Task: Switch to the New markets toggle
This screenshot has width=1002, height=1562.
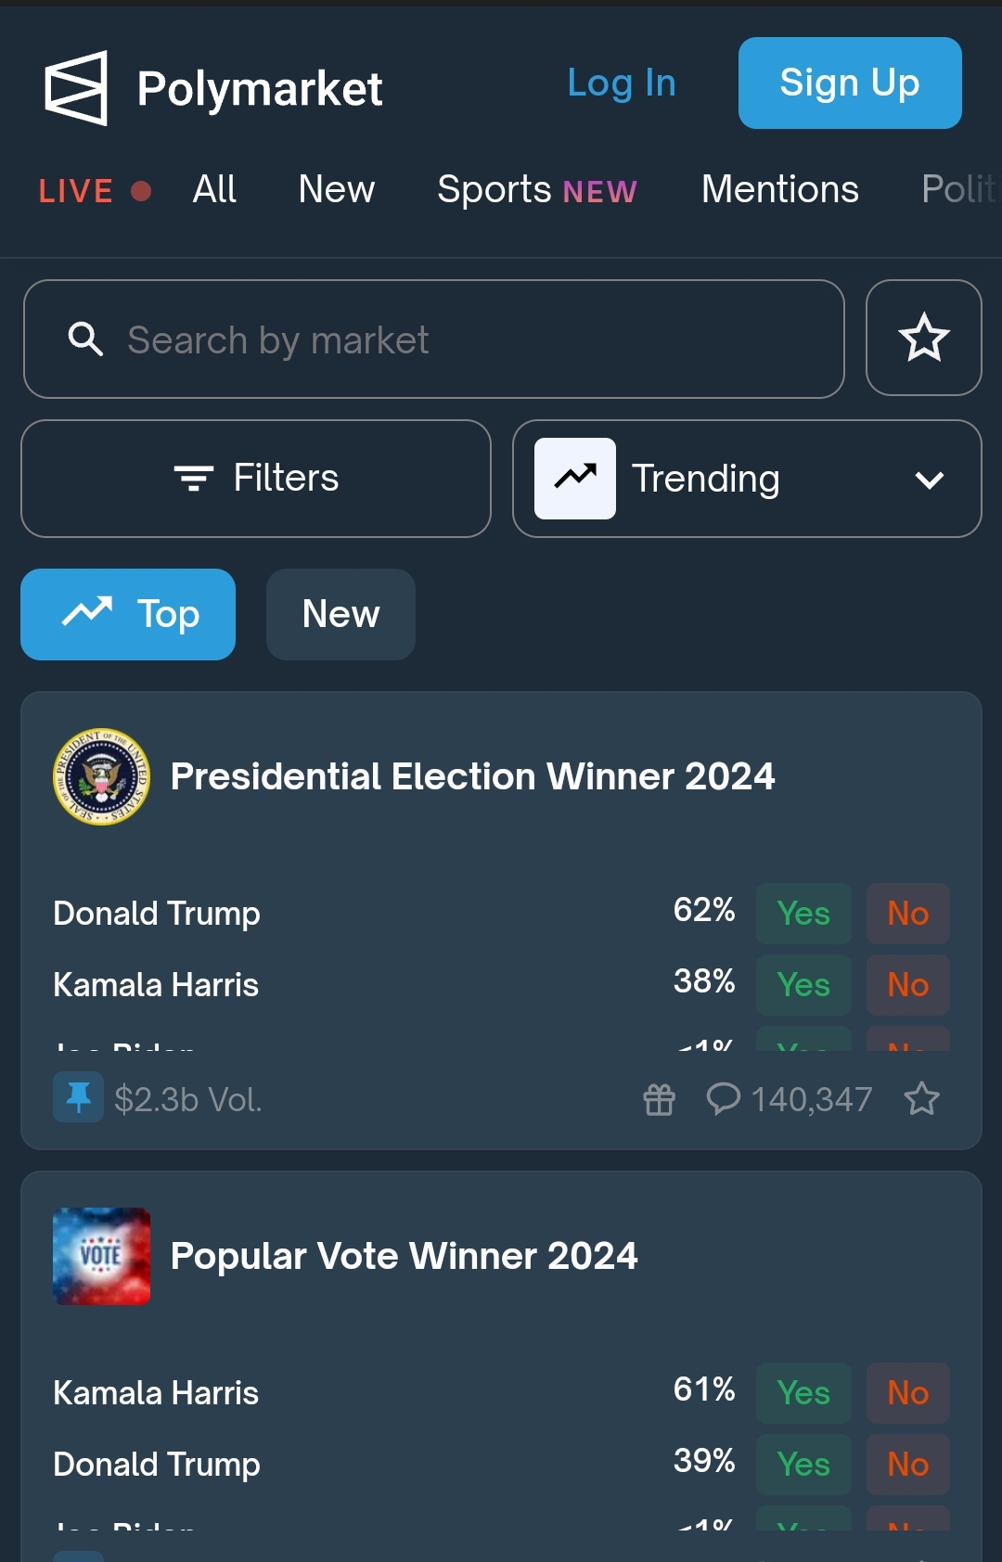Action: coord(340,614)
